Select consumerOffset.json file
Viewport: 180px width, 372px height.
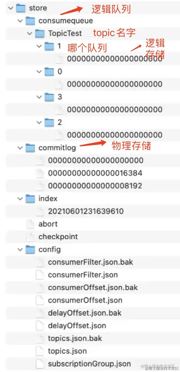click(x=93, y=300)
